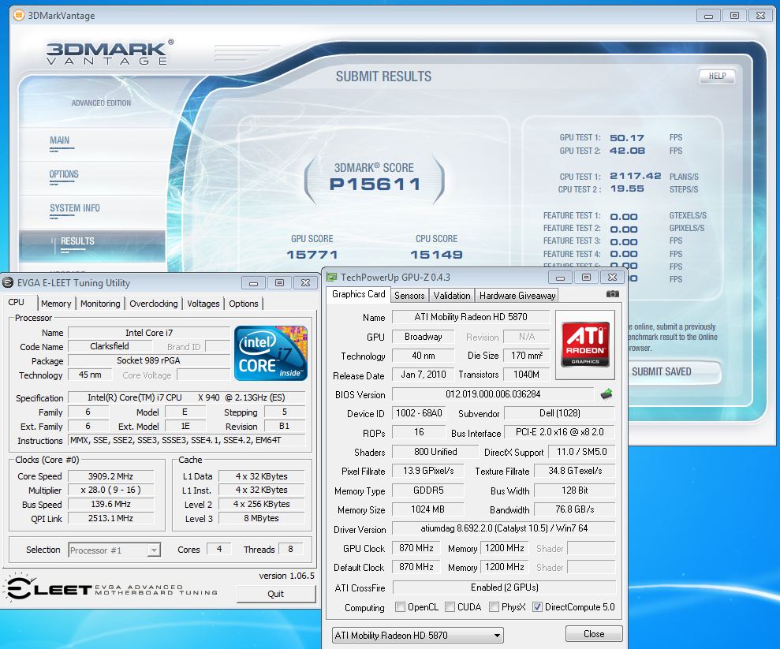Click the BIOS save chip icon in GPU-Z

(606, 394)
